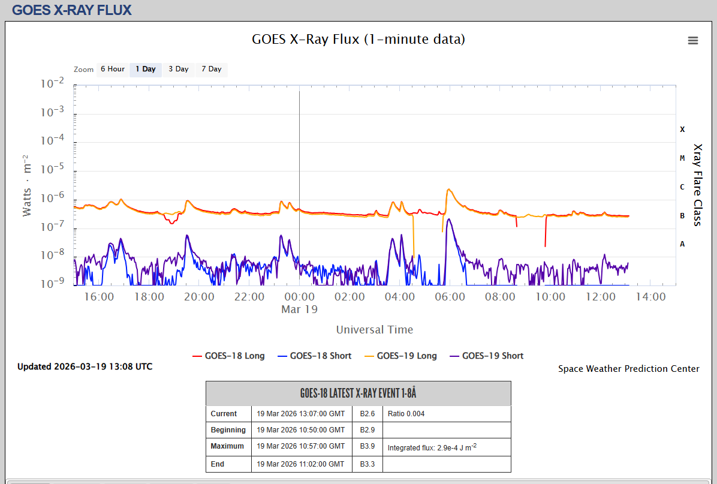Click the flare peak near 06:00
717x484 pixels.
click(448, 190)
